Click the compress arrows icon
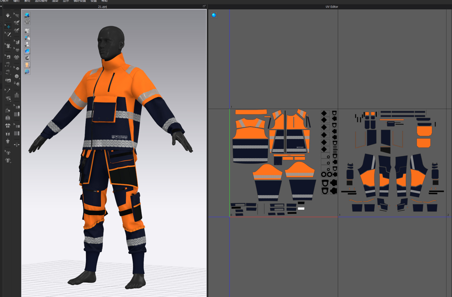 pos(17,144)
